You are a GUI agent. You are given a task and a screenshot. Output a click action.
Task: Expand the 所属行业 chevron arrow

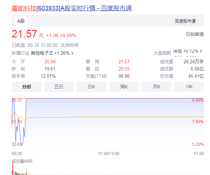click(x=72, y=53)
